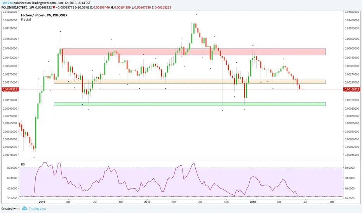Click 0.01100000 on the right price axis
362x213 pixels.
click(352, 28)
